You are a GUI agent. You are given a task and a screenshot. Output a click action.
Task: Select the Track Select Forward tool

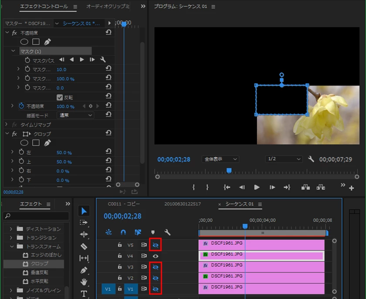84,223
